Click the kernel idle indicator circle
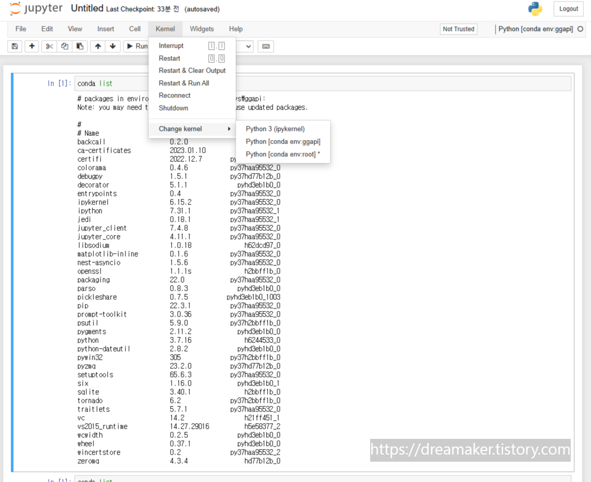Viewport: 591px width, 482px height. point(580,29)
